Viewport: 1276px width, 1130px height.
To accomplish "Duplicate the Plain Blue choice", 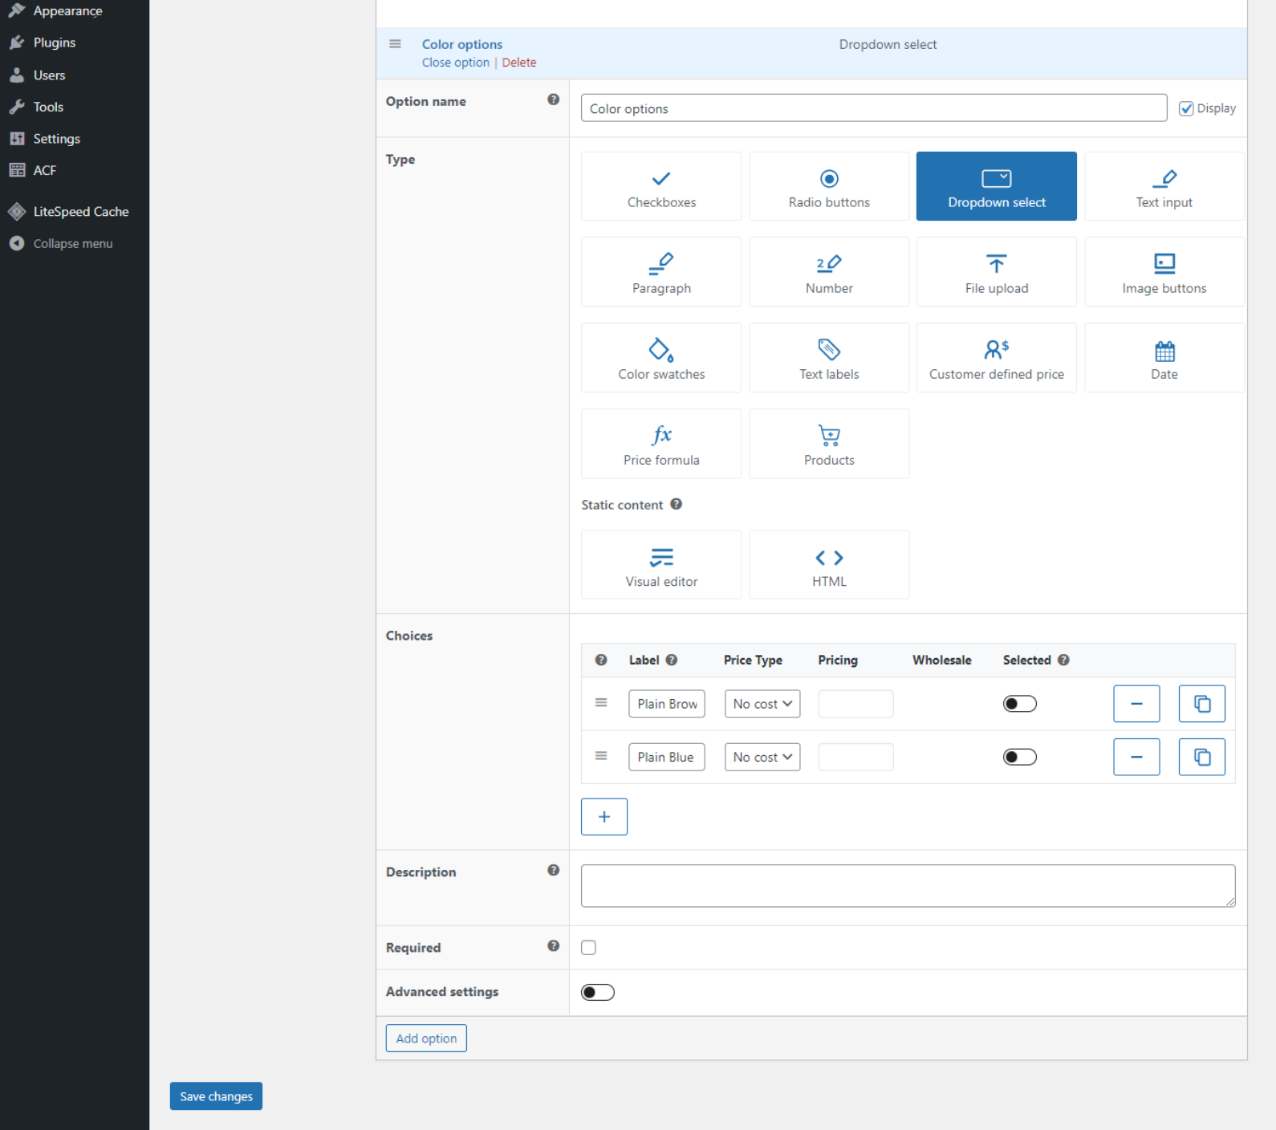I will coord(1201,757).
